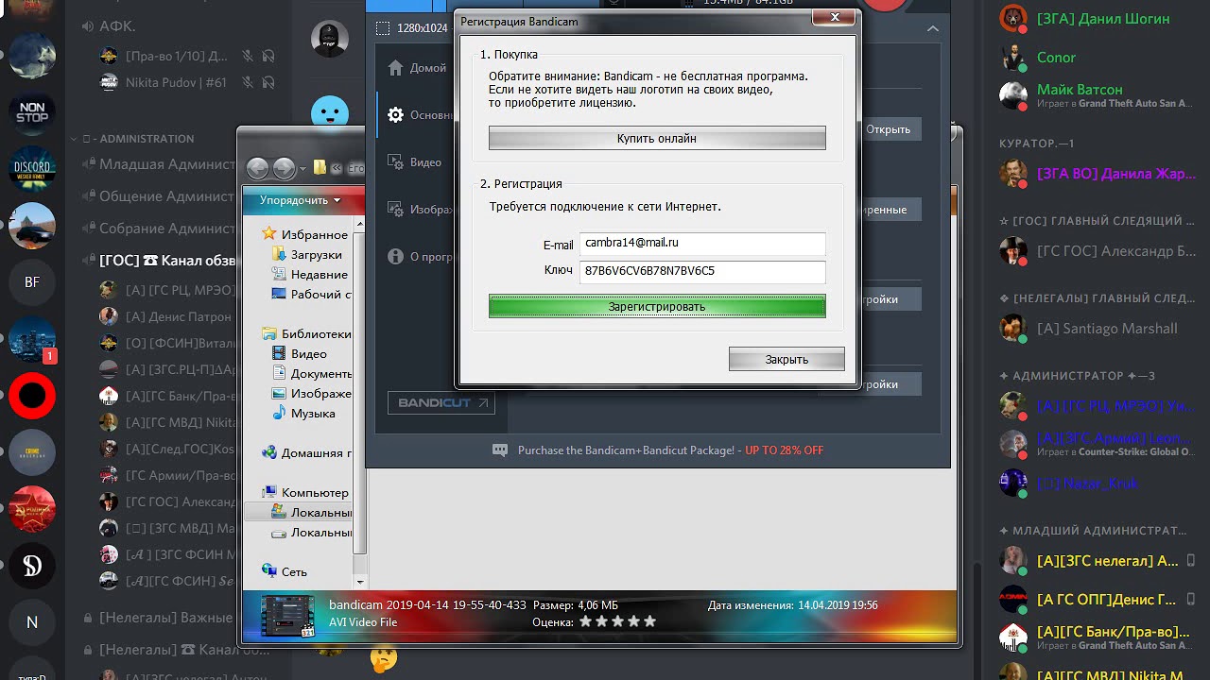Open the Crime server icon in Discord
1210x680 pixels.
coord(32,452)
